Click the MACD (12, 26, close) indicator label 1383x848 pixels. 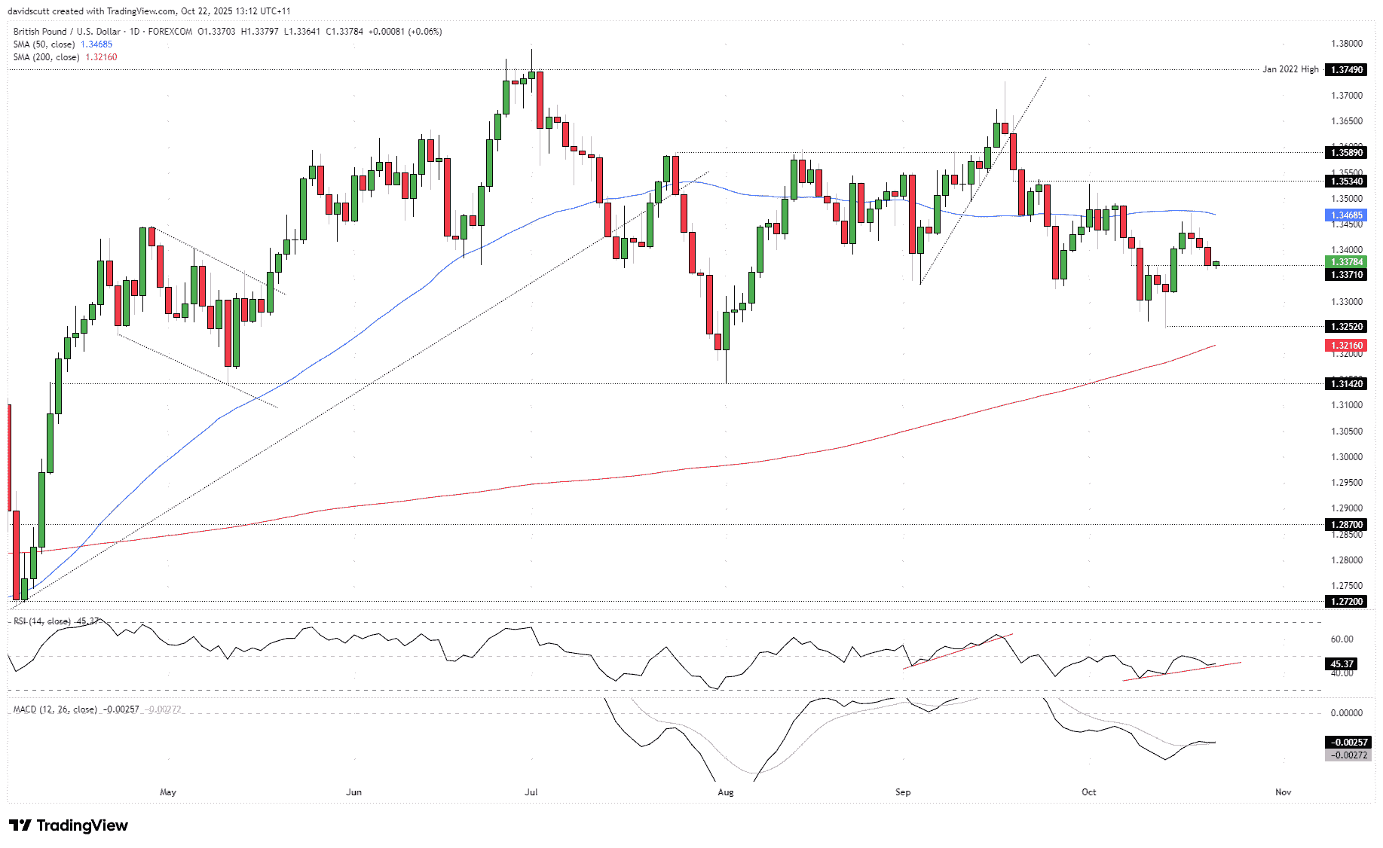click(x=55, y=709)
